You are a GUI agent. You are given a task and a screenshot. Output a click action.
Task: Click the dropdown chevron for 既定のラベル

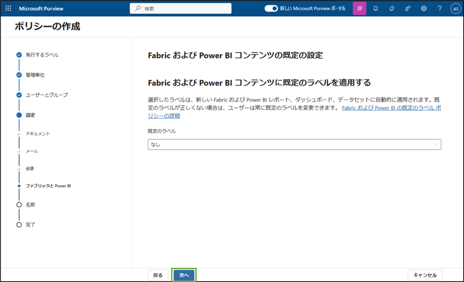pyautogui.click(x=437, y=144)
